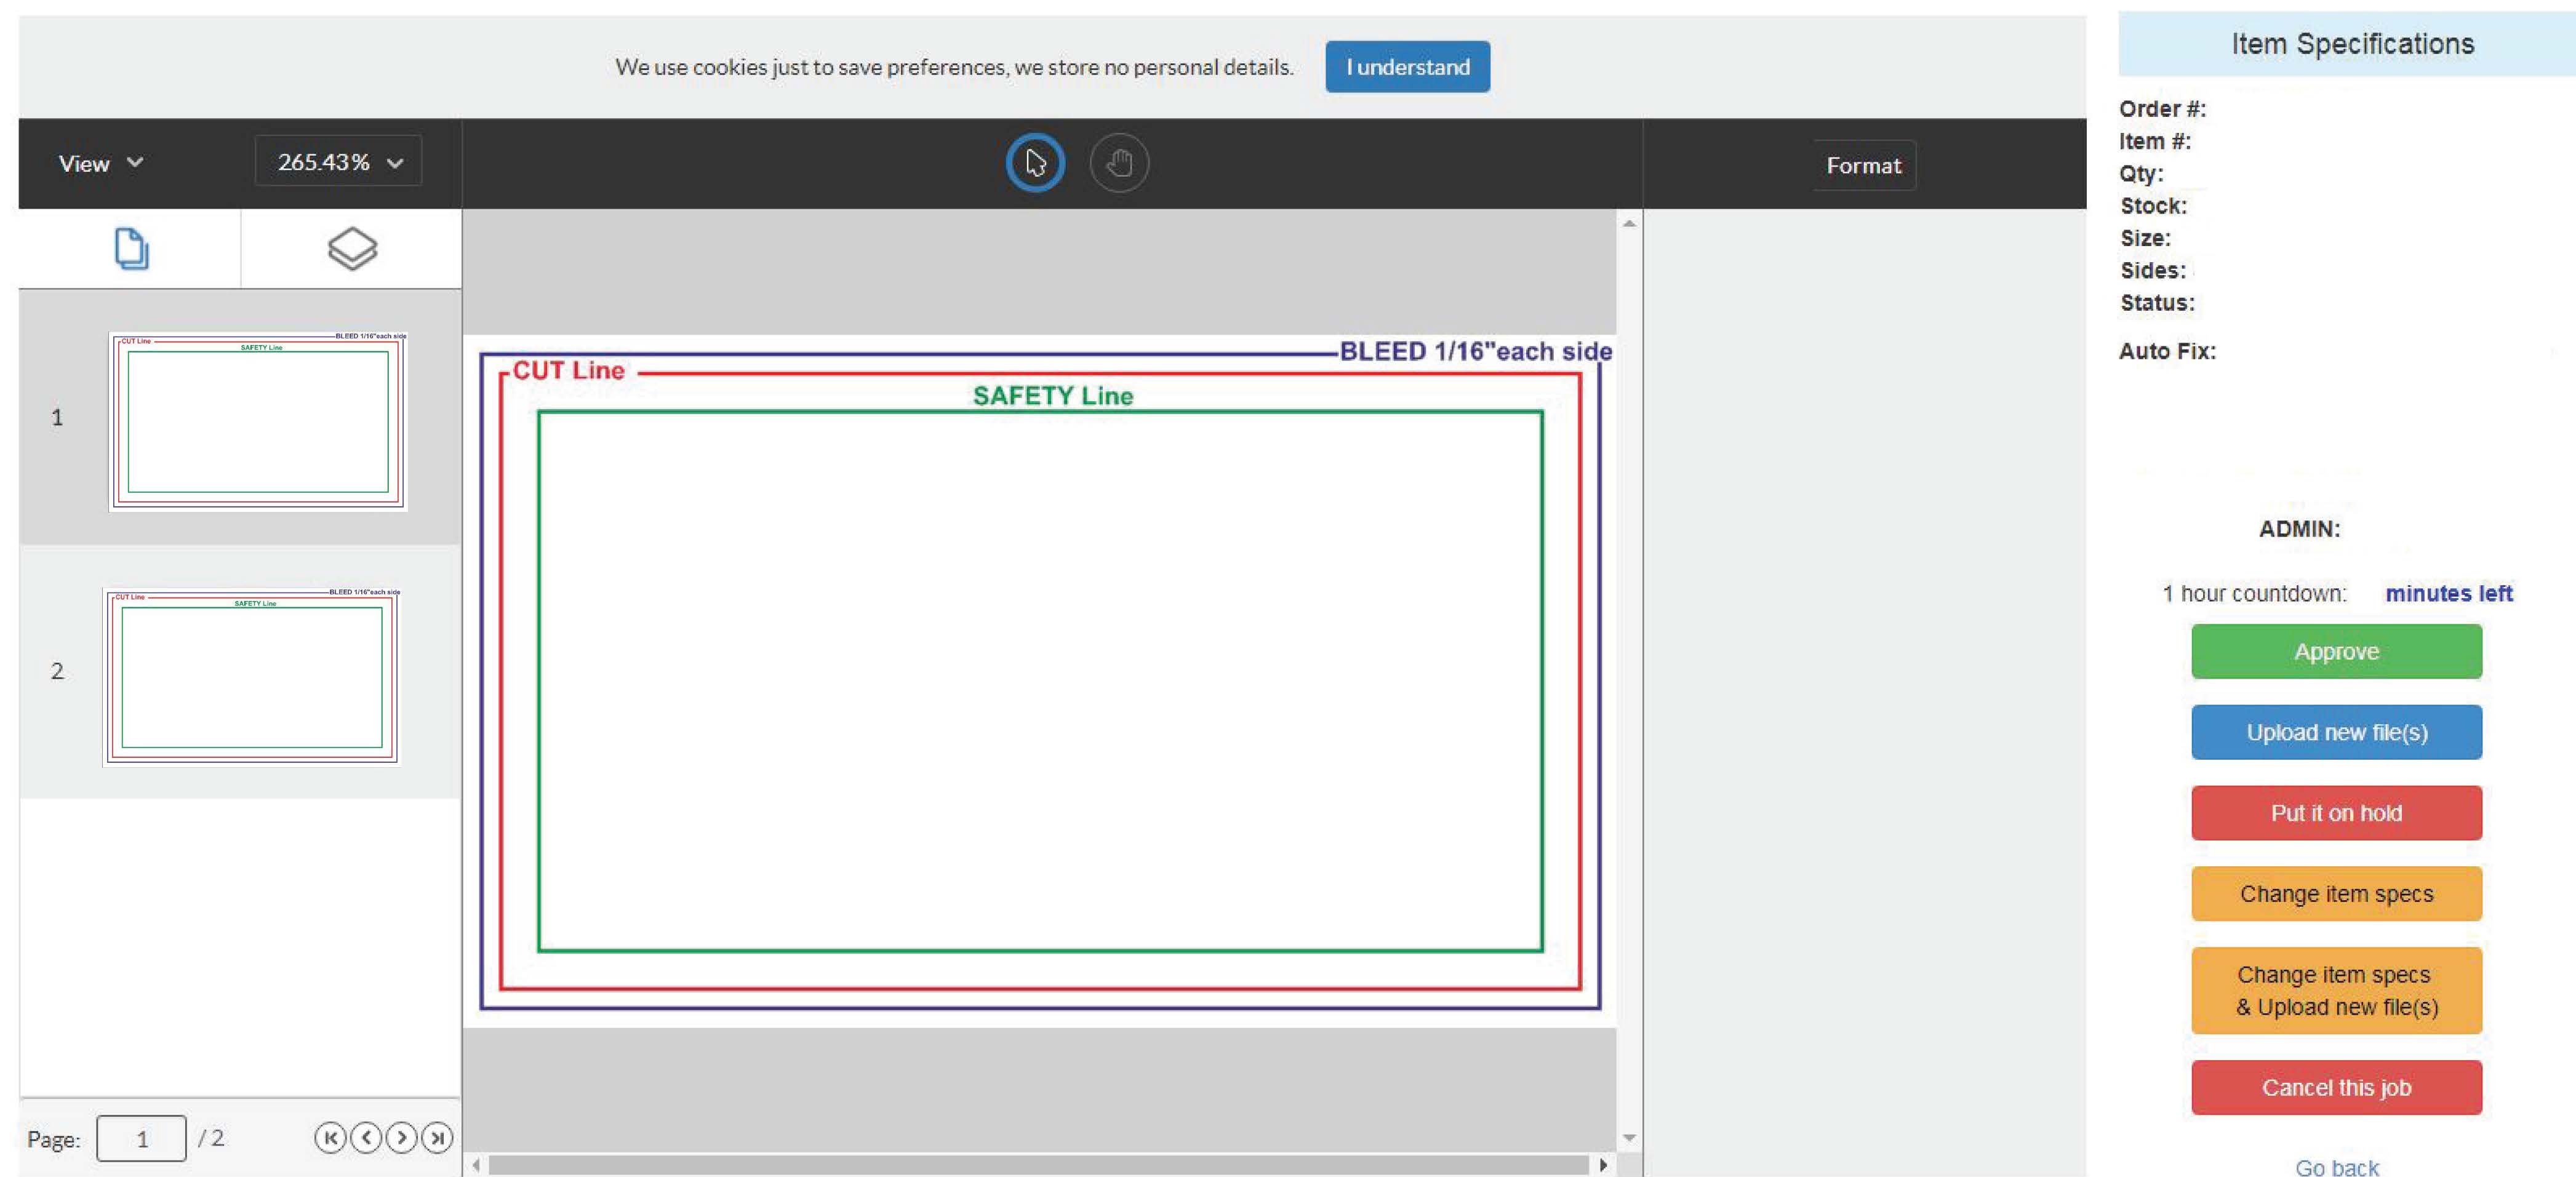2576x1177 pixels.
Task: Put the job on hold
Action: point(2336,813)
